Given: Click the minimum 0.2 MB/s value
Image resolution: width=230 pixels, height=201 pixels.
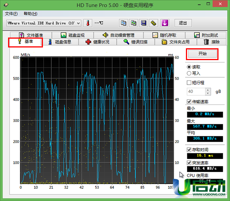Looking at the screenshot, I should 205,114.
